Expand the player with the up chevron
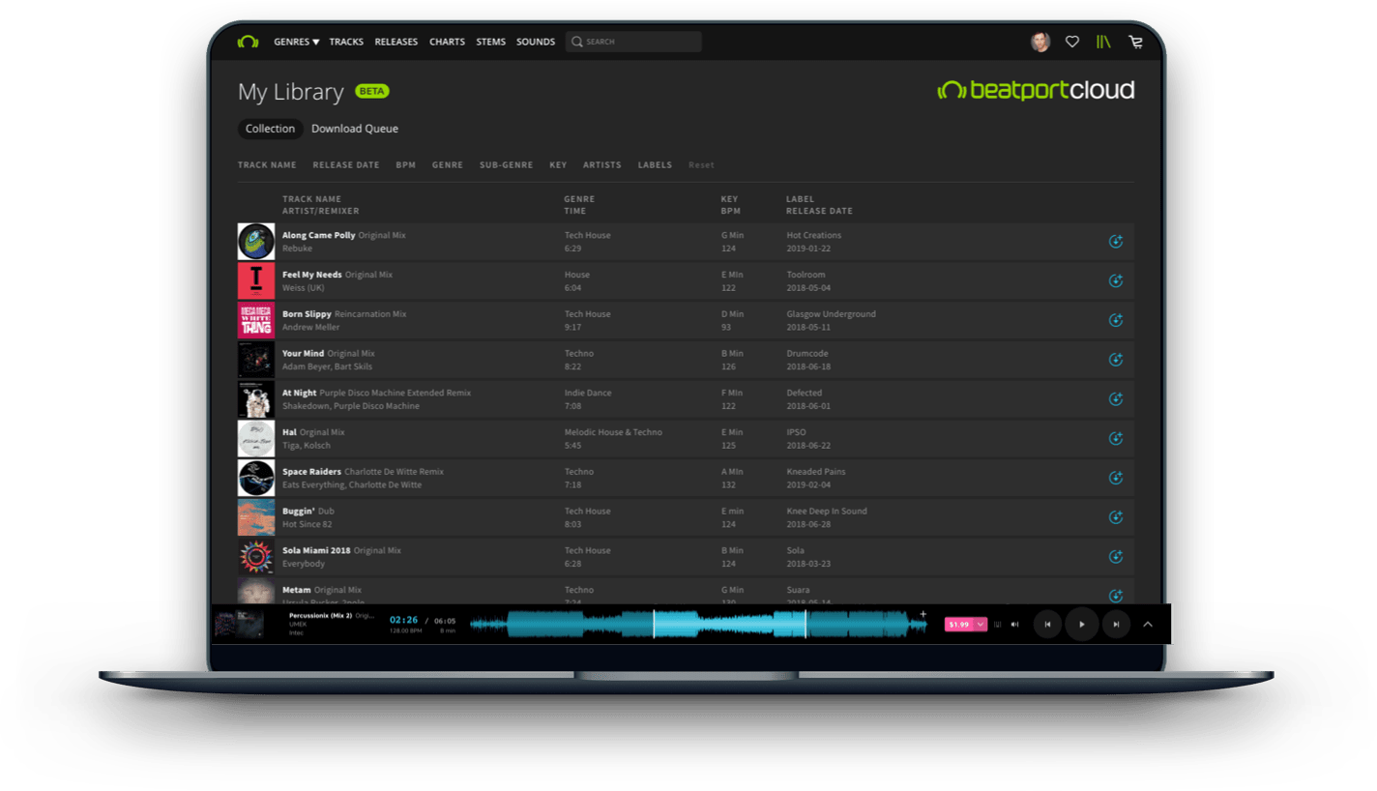1377x791 pixels. coord(1148,625)
